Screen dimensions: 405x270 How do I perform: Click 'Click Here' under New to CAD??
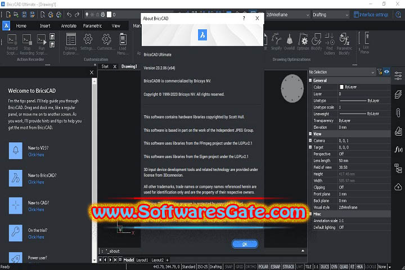36,210
